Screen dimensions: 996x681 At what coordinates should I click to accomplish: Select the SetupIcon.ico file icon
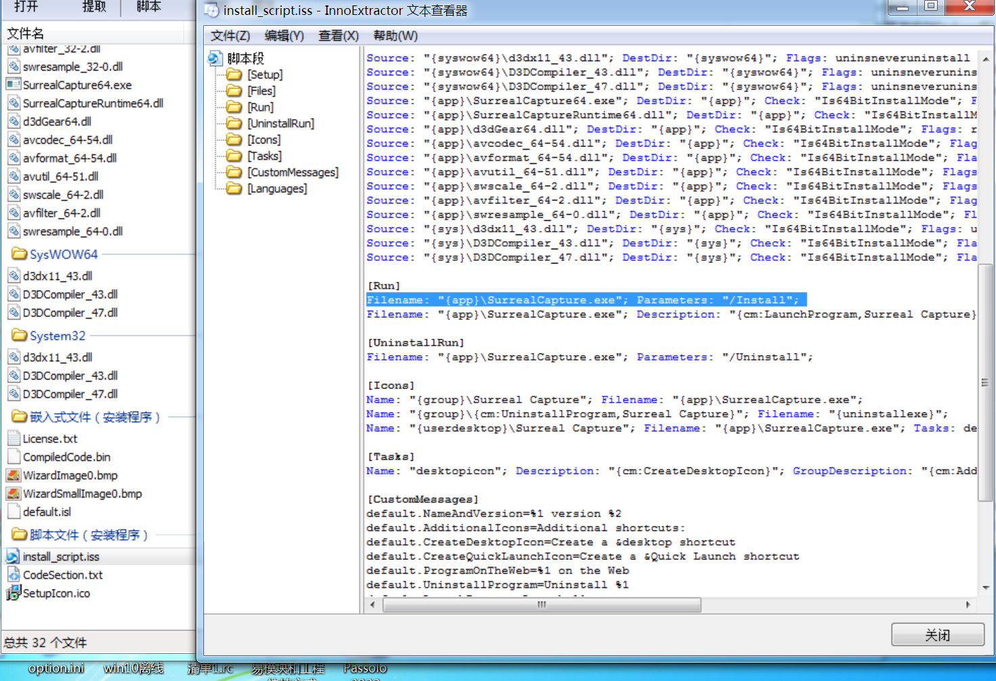[14, 594]
